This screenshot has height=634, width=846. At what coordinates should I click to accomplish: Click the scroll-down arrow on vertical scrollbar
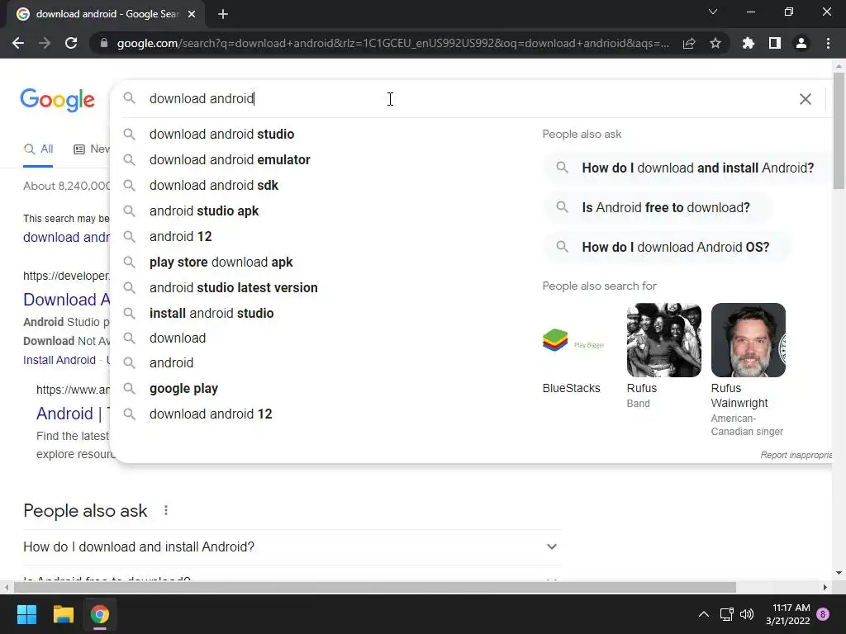pos(839,573)
